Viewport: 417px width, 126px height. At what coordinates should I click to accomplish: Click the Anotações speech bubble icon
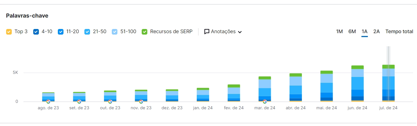(x=207, y=32)
